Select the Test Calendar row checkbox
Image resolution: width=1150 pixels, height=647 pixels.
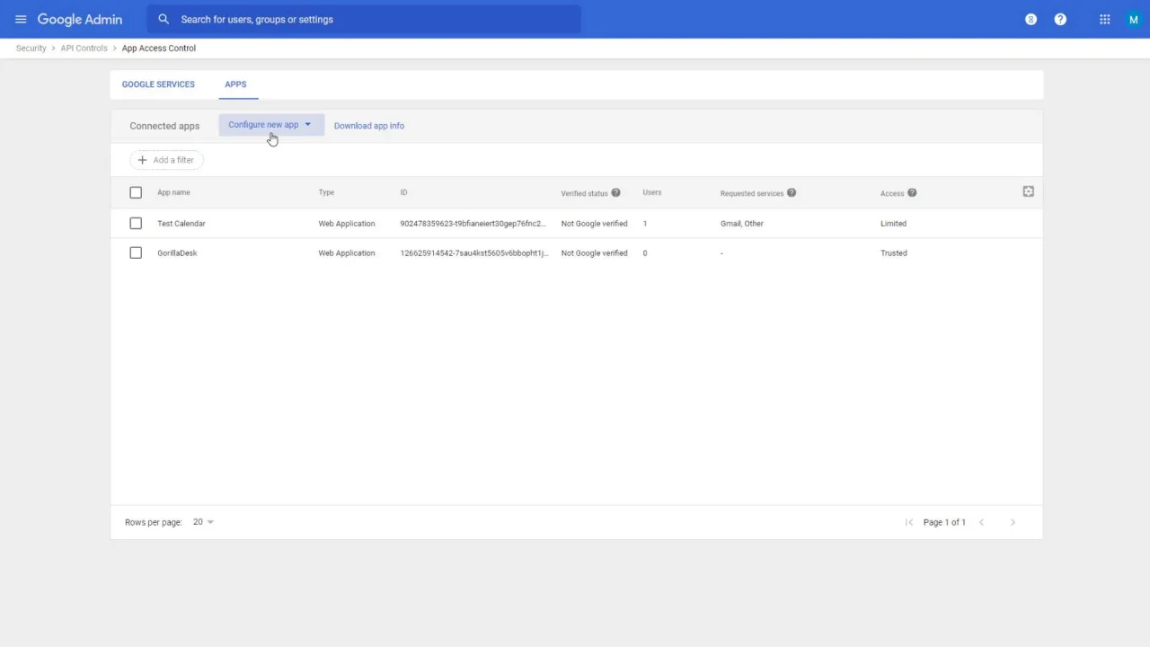136,223
